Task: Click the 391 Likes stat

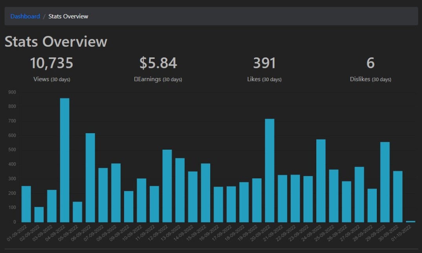Action: [x=264, y=69]
